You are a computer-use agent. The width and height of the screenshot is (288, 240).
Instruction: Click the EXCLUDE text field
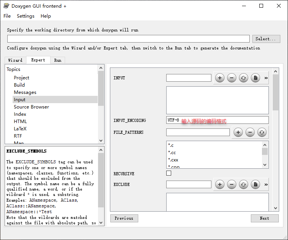pyautogui.click(x=189, y=184)
